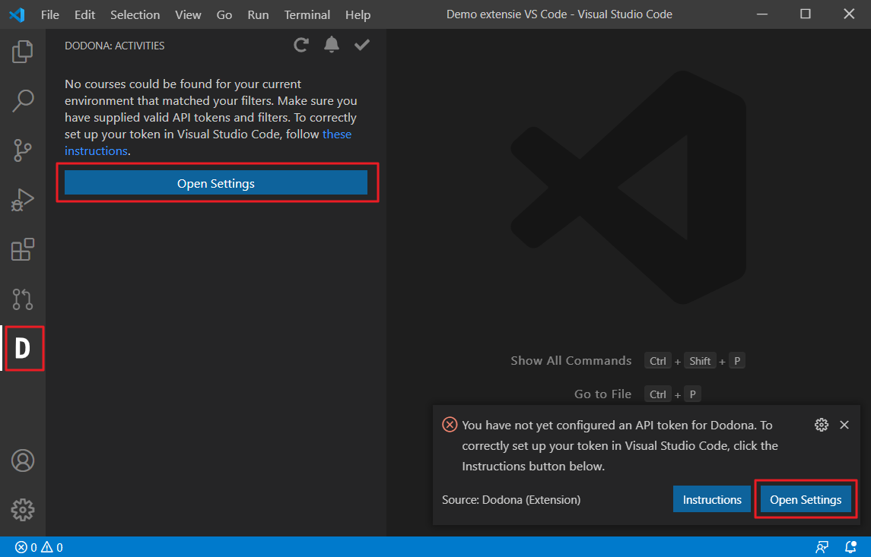Open the Source Control view
The height and width of the screenshot is (557, 871).
pyautogui.click(x=22, y=150)
